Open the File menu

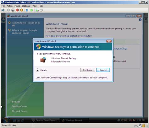coord(3,6)
